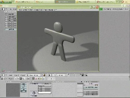The image size is (130, 98).
Task: Toggle the No Diffuse lamp option
Action: click(34, 94)
